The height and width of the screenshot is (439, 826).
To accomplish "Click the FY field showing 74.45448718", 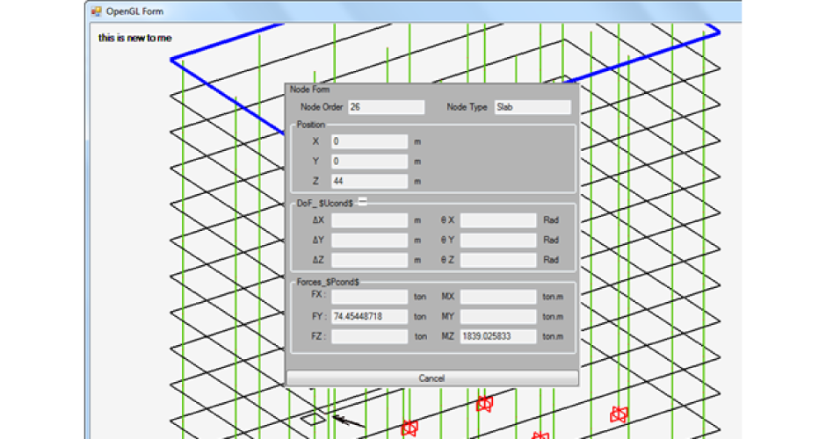I will point(369,316).
